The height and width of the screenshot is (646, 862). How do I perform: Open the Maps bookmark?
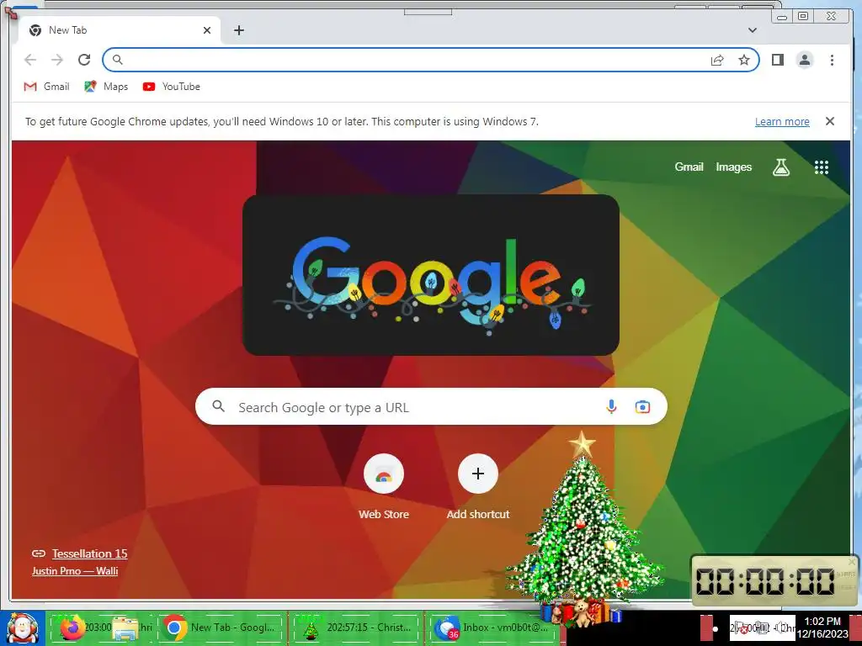[x=106, y=87]
